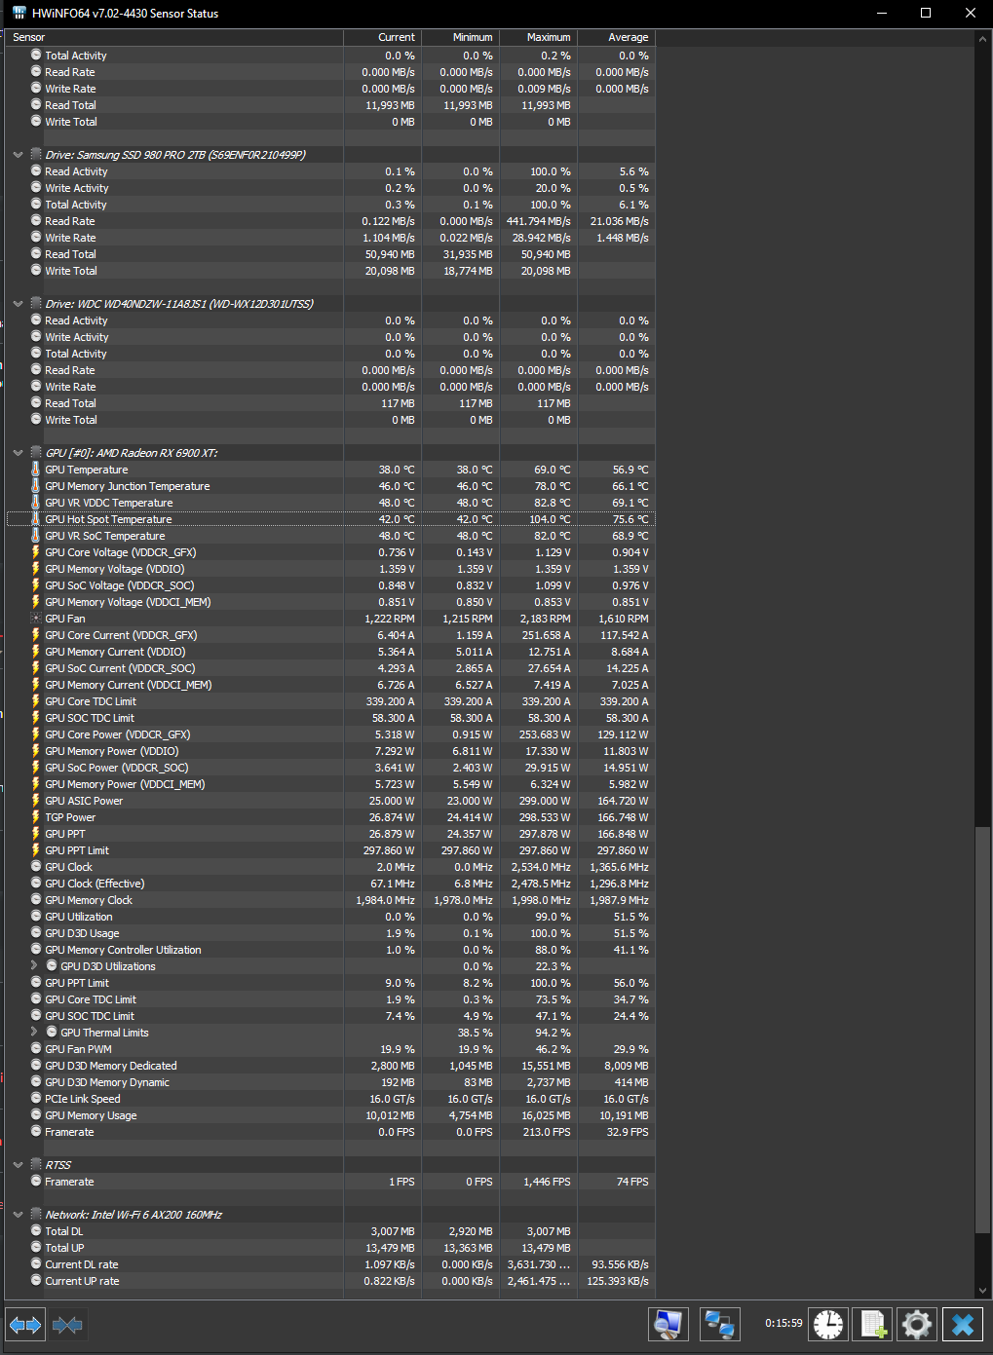Image resolution: width=993 pixels, height=1355 pixels.
Task: Click the thermometer icon of GPU Hot Spot Temperature
Action: click(36, 519)
